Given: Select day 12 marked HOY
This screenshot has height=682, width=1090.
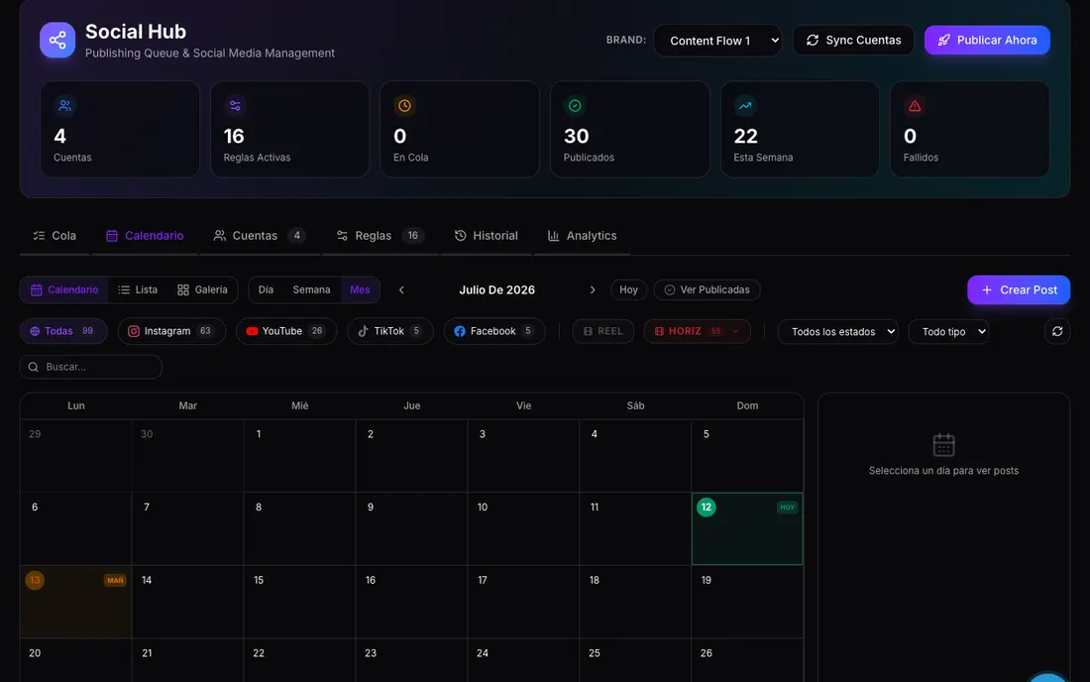Looking at the screenshot, I should 747,529.
